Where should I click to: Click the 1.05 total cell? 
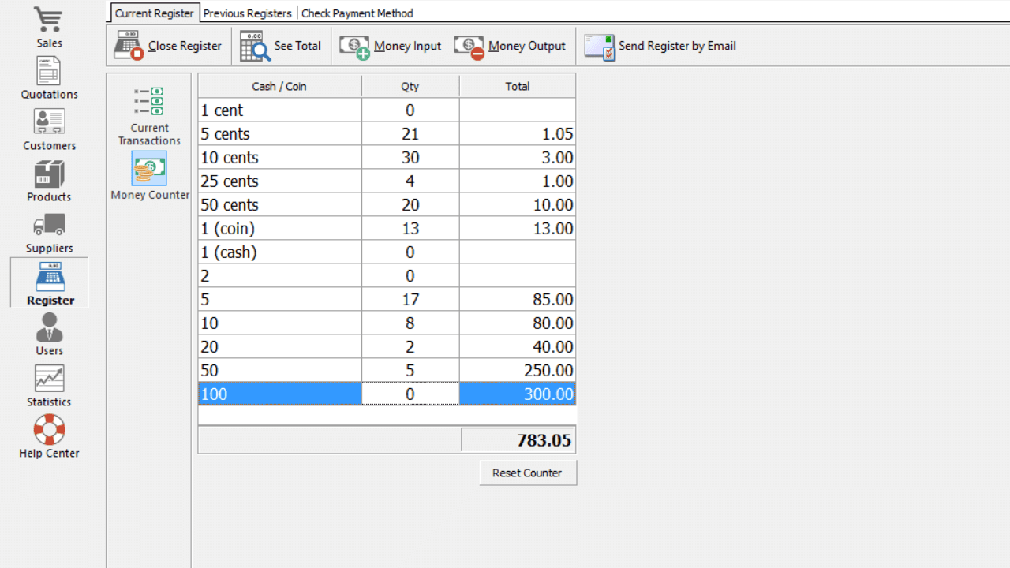tap(518, 133)
